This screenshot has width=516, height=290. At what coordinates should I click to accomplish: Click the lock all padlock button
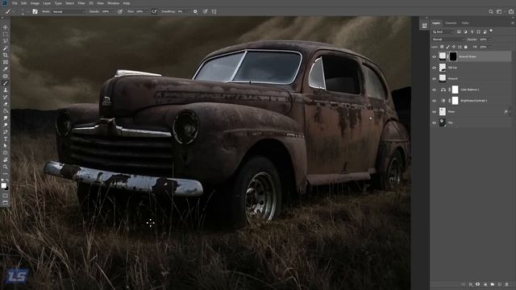(x=465, y=47)
